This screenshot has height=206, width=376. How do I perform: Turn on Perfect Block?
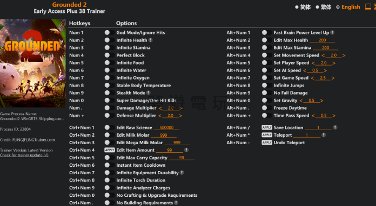pos(109,55)
